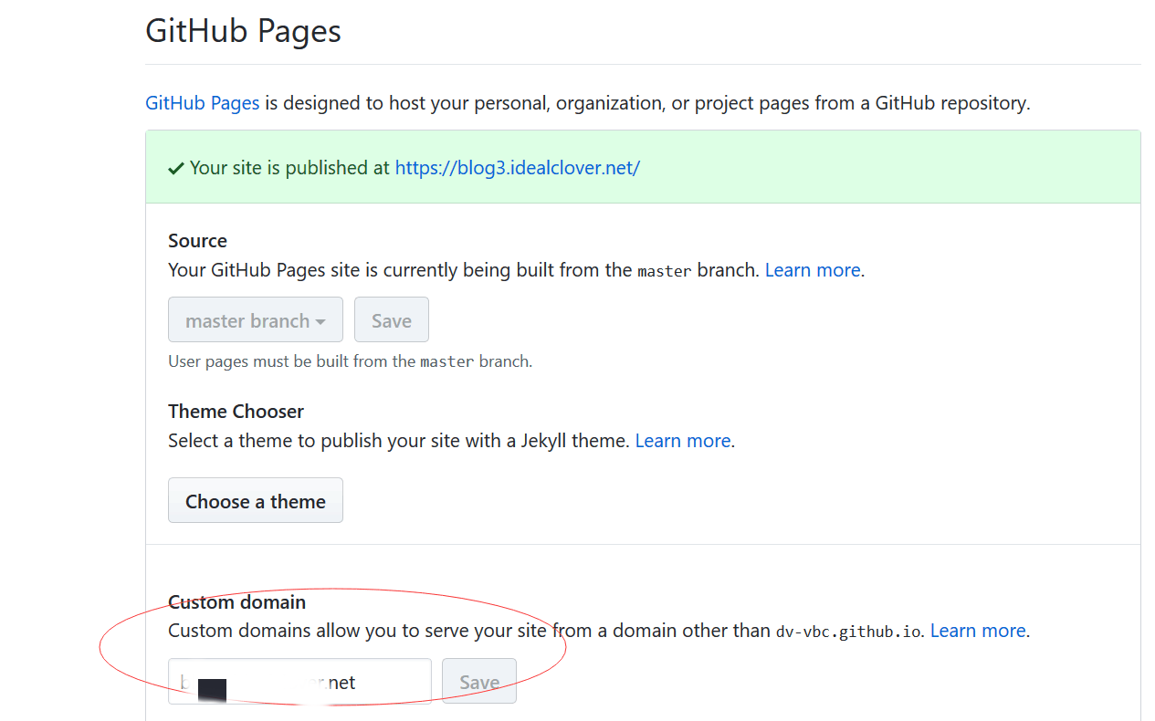
Task: Click the 'User pages must be built' note
Action: coord(350,361)
